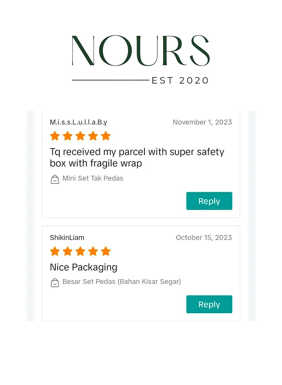Click the shopping bag icon beside Mini Set Tak Pedas
This screenshot has width=282, height=385.
55,179
